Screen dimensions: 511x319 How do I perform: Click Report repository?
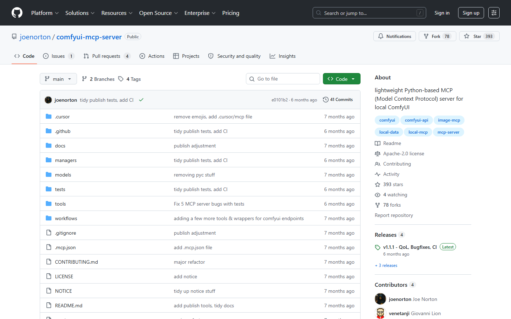(x=394, y=215)
